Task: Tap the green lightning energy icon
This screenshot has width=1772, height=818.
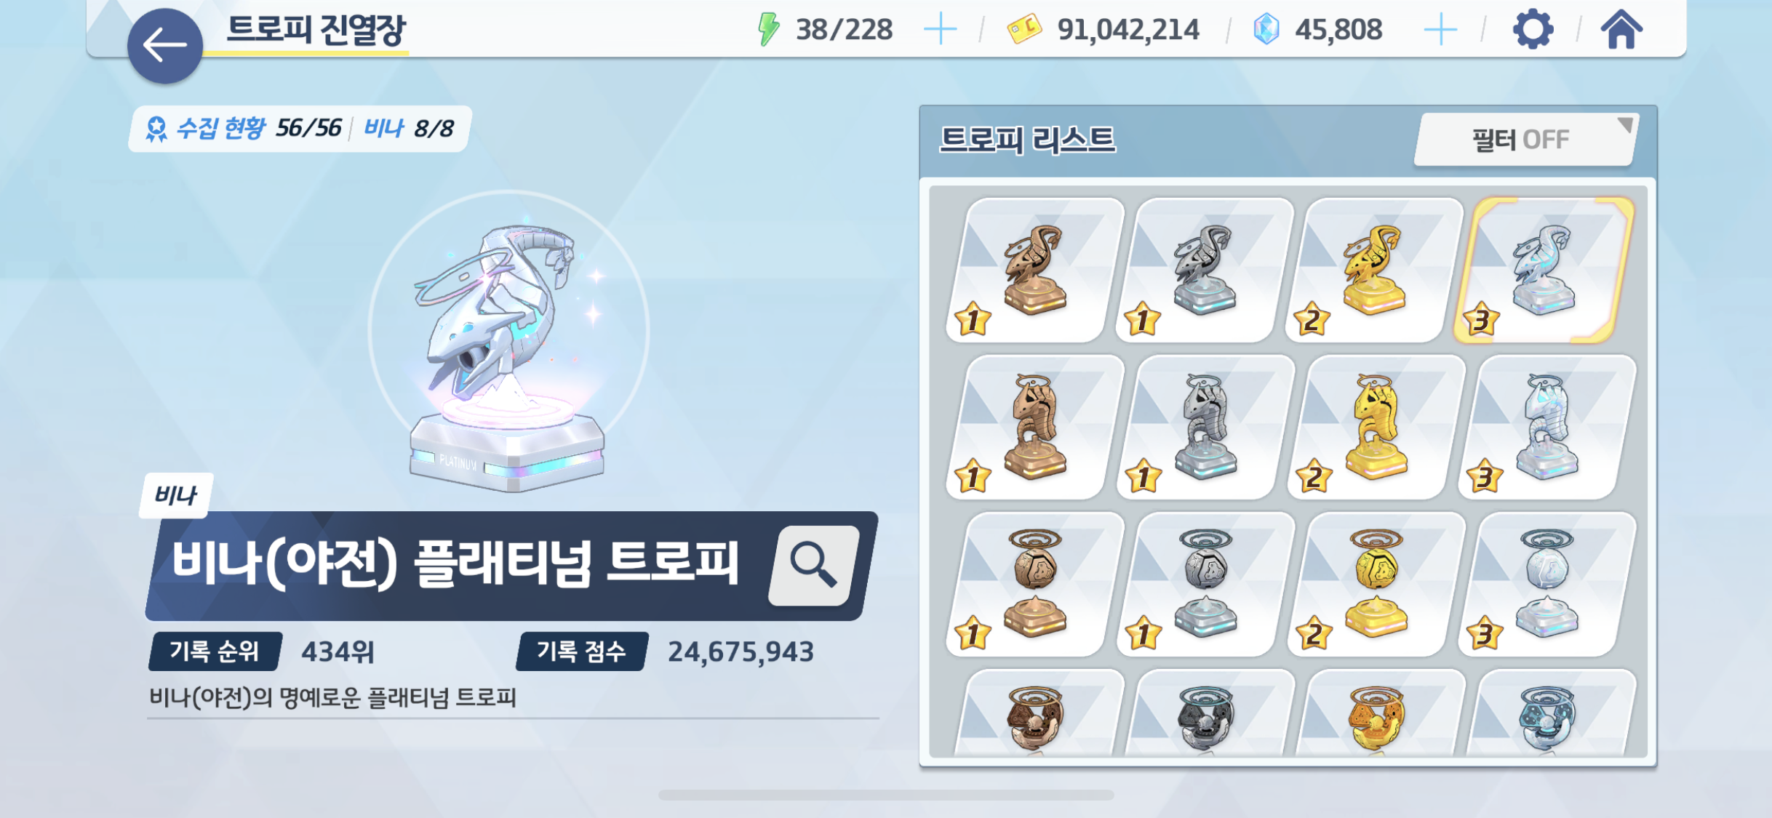Action: coord(768,30)
